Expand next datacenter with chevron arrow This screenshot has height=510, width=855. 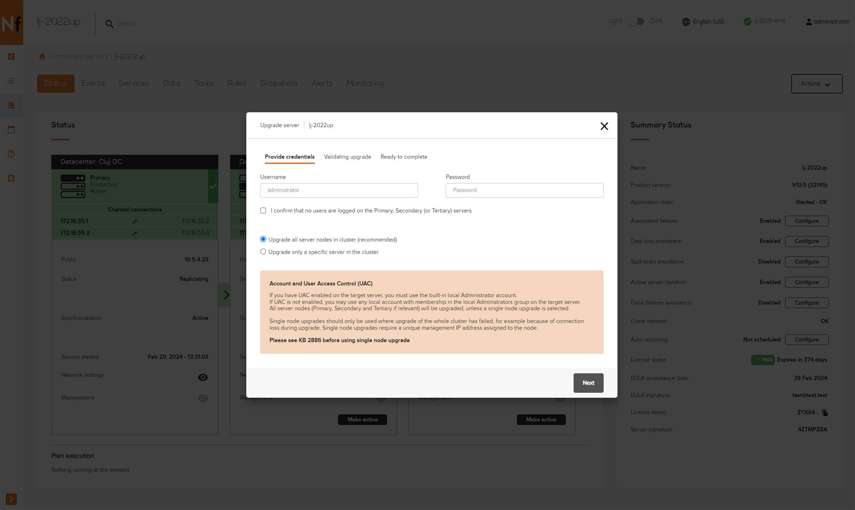point(226,295)
